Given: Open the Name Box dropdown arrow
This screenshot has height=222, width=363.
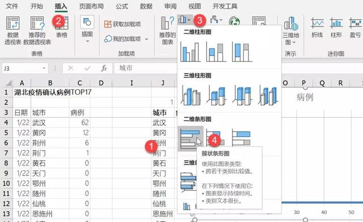Looking at the screenshot, I should click(x=44, y=69).
